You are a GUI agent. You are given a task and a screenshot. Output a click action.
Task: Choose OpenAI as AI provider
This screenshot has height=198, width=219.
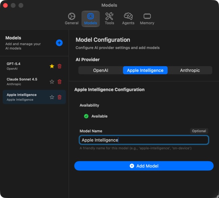100,70
